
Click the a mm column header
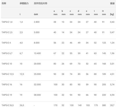55,13
